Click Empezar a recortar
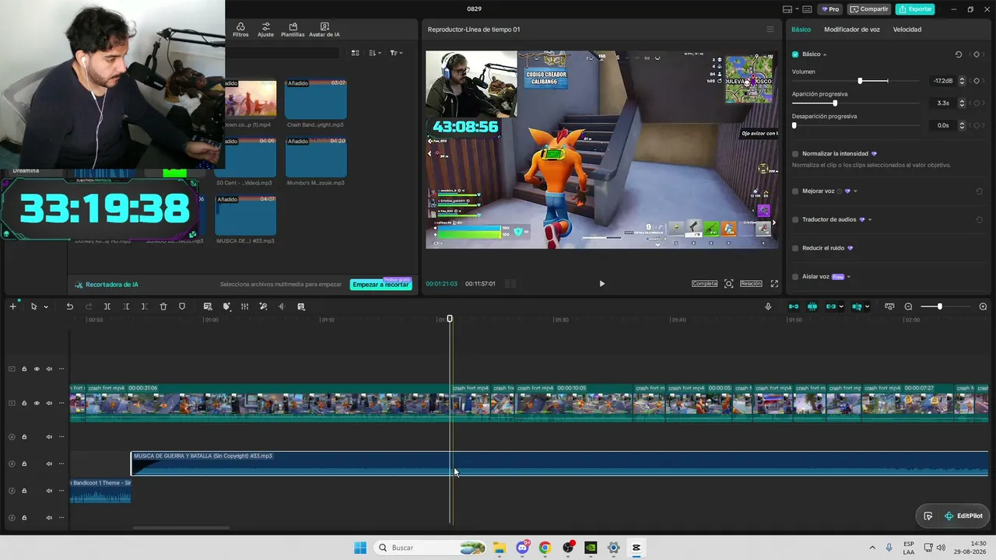Viewport: 996px width, 560px height. click(x=381, y=285)
